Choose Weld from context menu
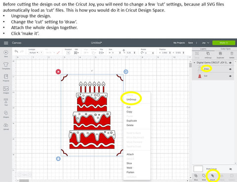This screenshot has width=237, height=182. (x=129, y=168)
